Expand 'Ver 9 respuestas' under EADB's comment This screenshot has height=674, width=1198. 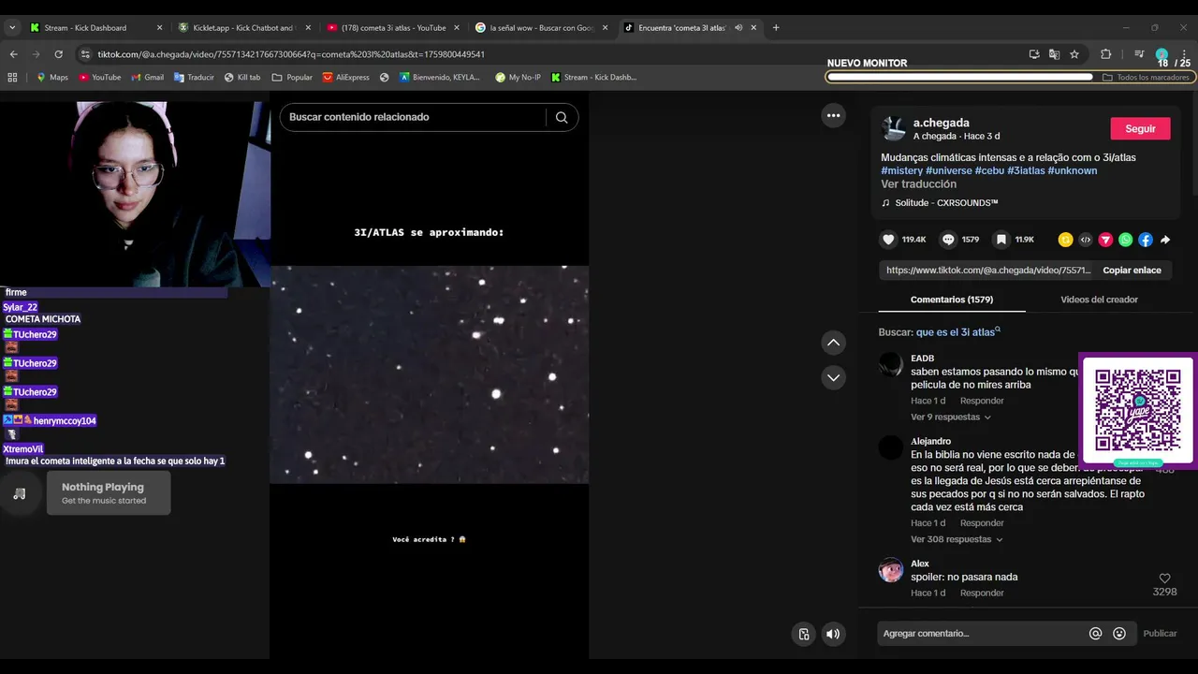[951, 418]
